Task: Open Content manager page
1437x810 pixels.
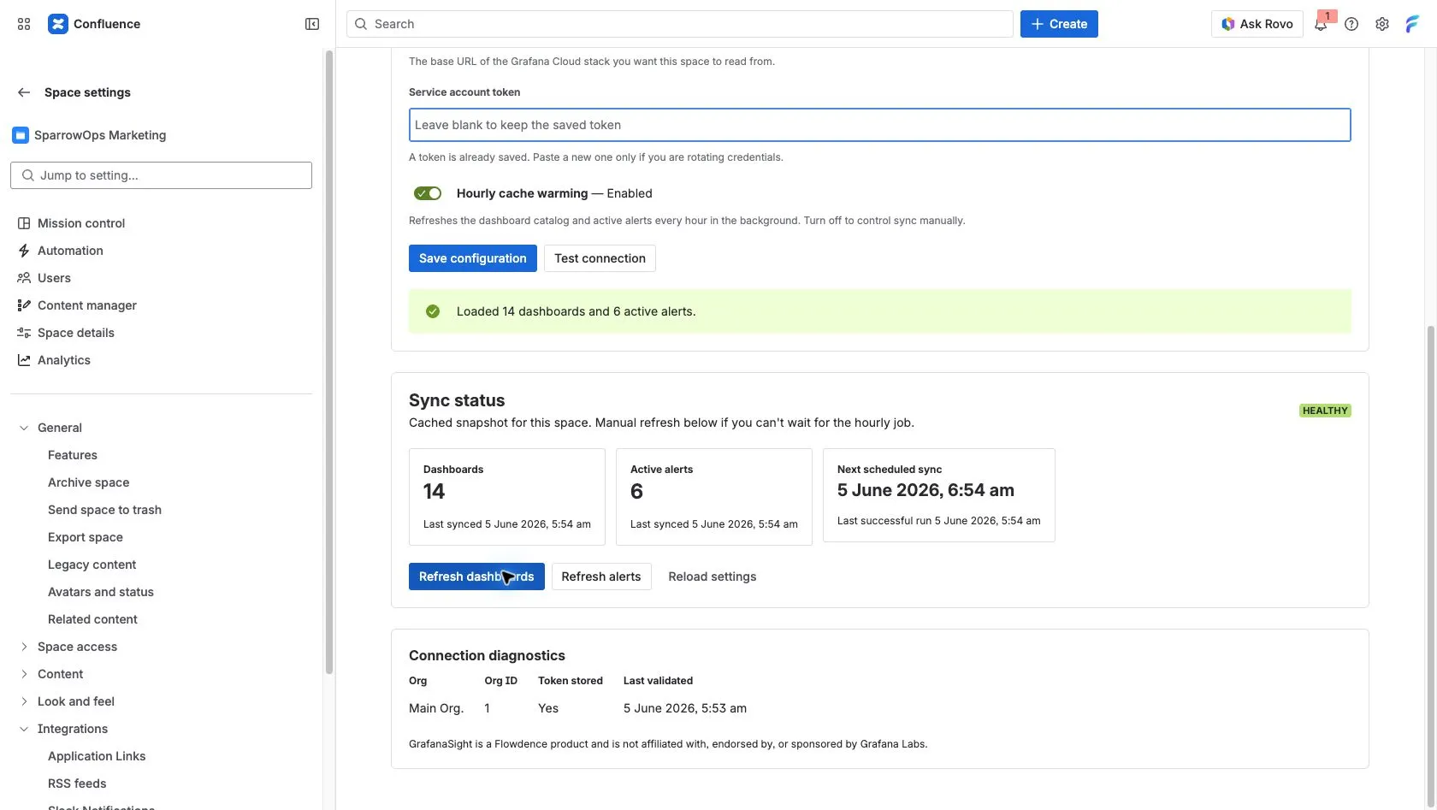Action: point(87,305)
